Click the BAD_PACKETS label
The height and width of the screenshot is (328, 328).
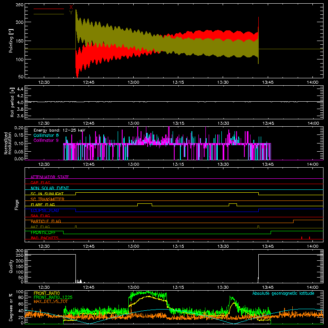click(45, 238)
